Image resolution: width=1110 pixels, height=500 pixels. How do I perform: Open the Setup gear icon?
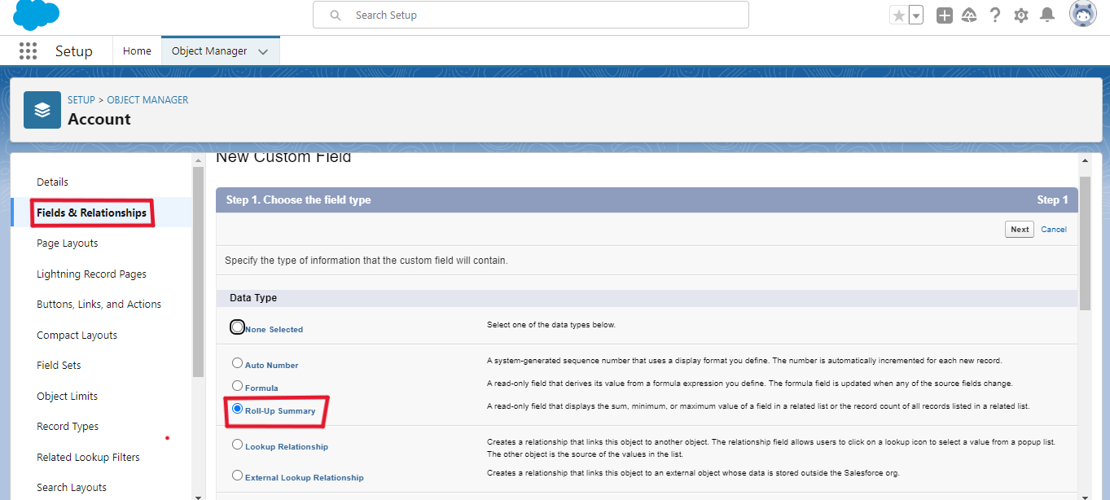coord(1021,15)
